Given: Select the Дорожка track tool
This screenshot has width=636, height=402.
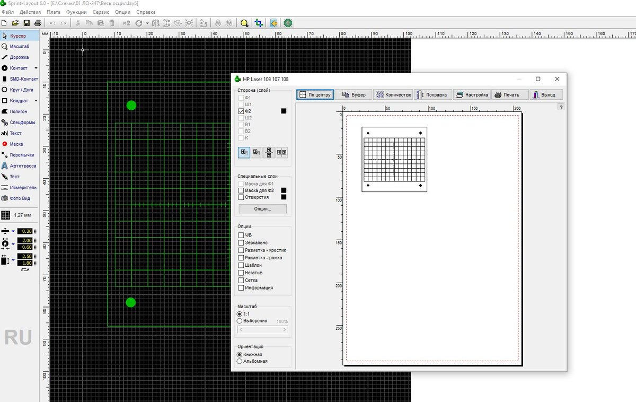Looking at the screenshot, I should click(20, 57).
